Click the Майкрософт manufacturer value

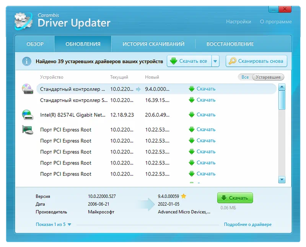tap(101, 212)
